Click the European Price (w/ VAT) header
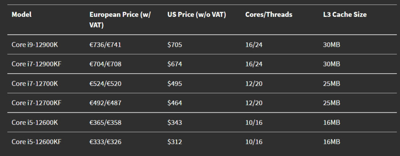The image size is (400, 156). (120, 20)
